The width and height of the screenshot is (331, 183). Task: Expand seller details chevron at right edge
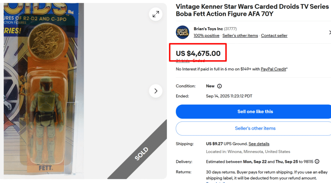[x=329, y=32]
